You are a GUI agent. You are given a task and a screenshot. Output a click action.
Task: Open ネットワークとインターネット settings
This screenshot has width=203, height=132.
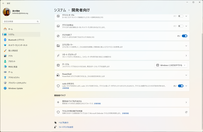(21, 45)
